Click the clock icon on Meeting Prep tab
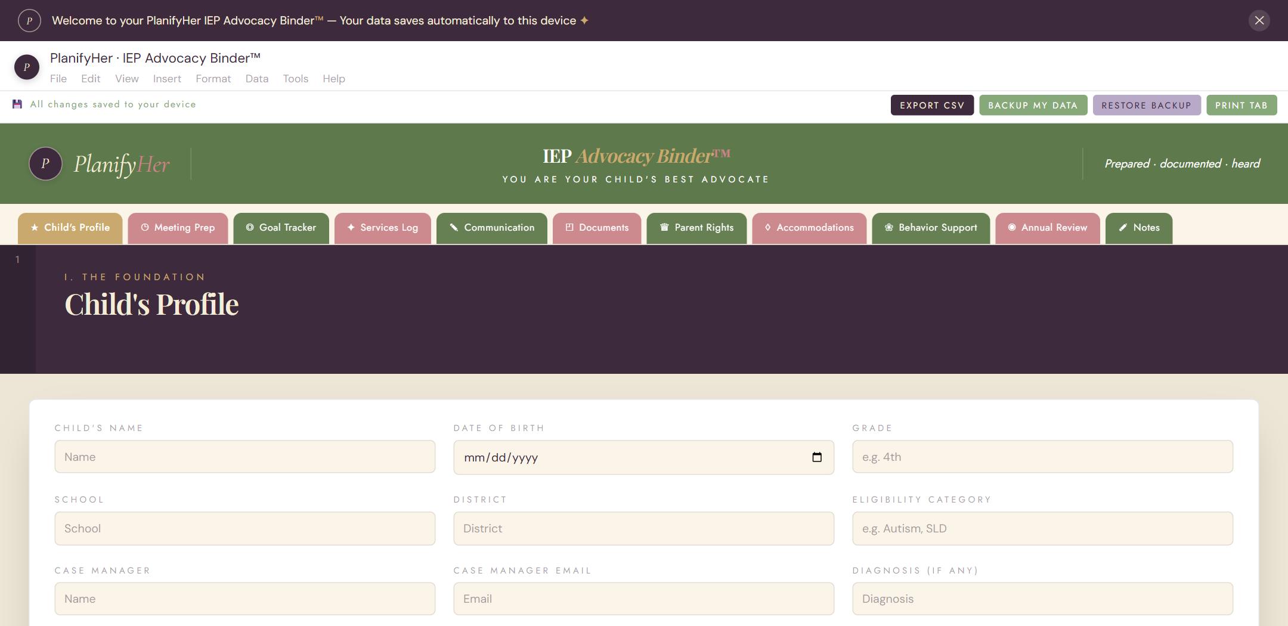The width and height of the screenshot is (1288, 626). pos(145,228)
